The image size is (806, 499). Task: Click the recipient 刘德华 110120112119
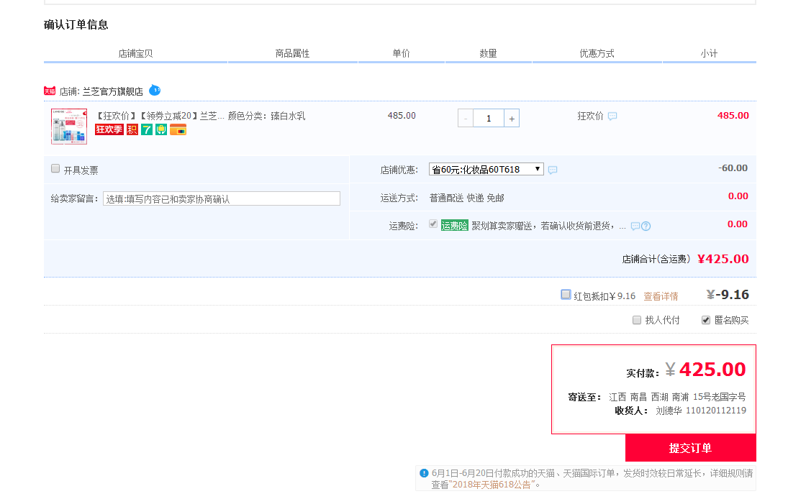pos(701,411)
